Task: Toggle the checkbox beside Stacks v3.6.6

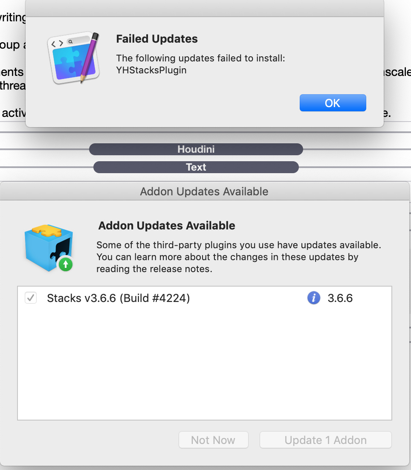Action: tap(31, 298)
